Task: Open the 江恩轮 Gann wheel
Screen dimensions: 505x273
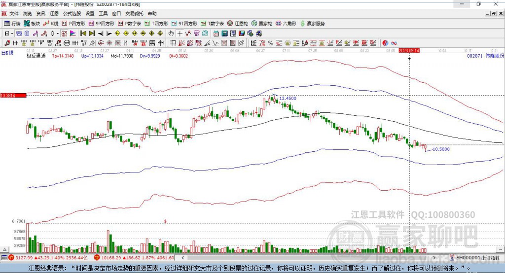Action: [x=238, y=24]
